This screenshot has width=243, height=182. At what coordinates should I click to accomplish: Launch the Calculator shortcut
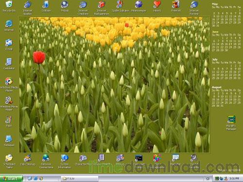point(9,64)
